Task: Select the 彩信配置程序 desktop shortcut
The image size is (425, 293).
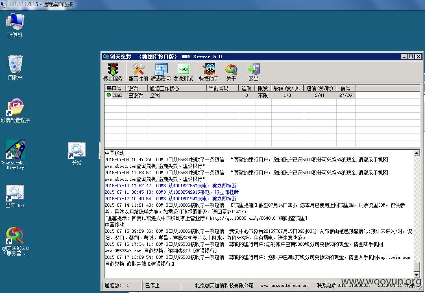Action: (x=15, y=110)
